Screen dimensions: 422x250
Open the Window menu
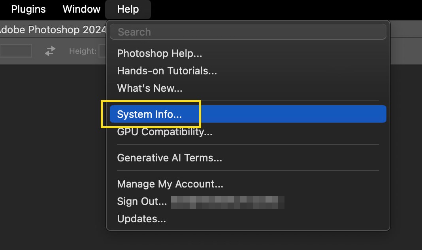[81, 9]
